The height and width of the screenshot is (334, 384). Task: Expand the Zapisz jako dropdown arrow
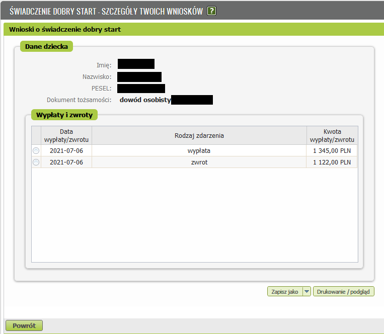pos(306,291)
